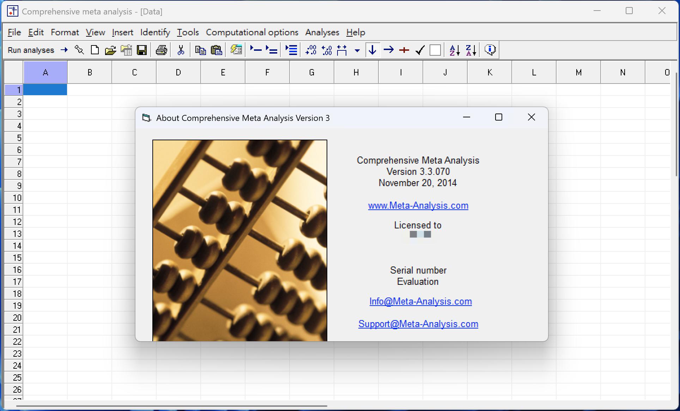
Task: Toggle the black checkmark toolbar button
Action: (420, 50)
